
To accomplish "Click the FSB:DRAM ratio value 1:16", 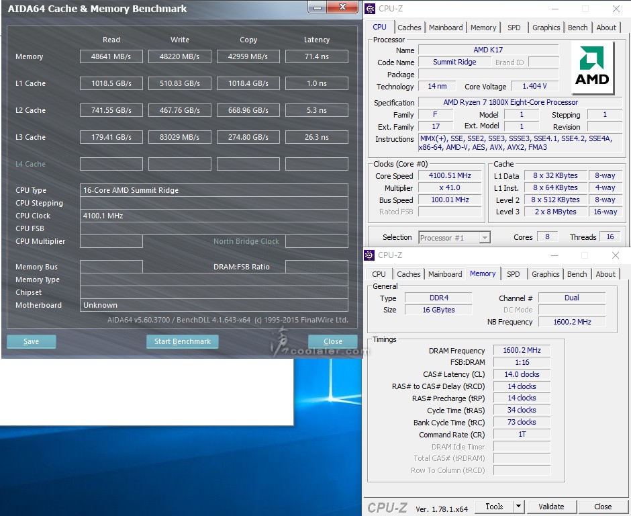I will tap(522, 362).
